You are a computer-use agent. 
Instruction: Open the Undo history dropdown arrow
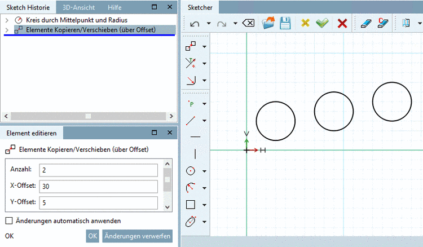pos(209,24)
